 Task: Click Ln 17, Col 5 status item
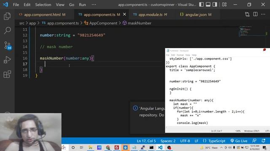click(146, 141)
